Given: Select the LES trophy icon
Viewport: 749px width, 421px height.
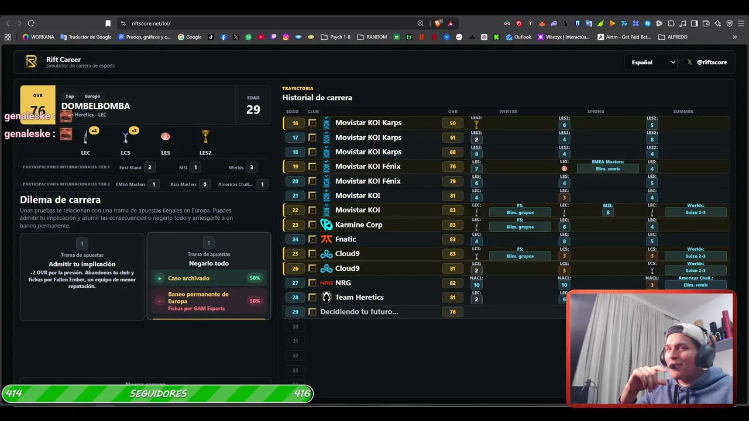Looking at the screenshot, I should pyautogui.click(x=166, y=136).
